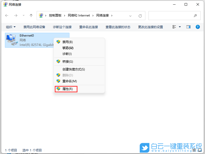Screen dimensions: 205x154
Task: Expand chevron after 网络连接 breadcrumb
Action: click(x=112, y=16)
